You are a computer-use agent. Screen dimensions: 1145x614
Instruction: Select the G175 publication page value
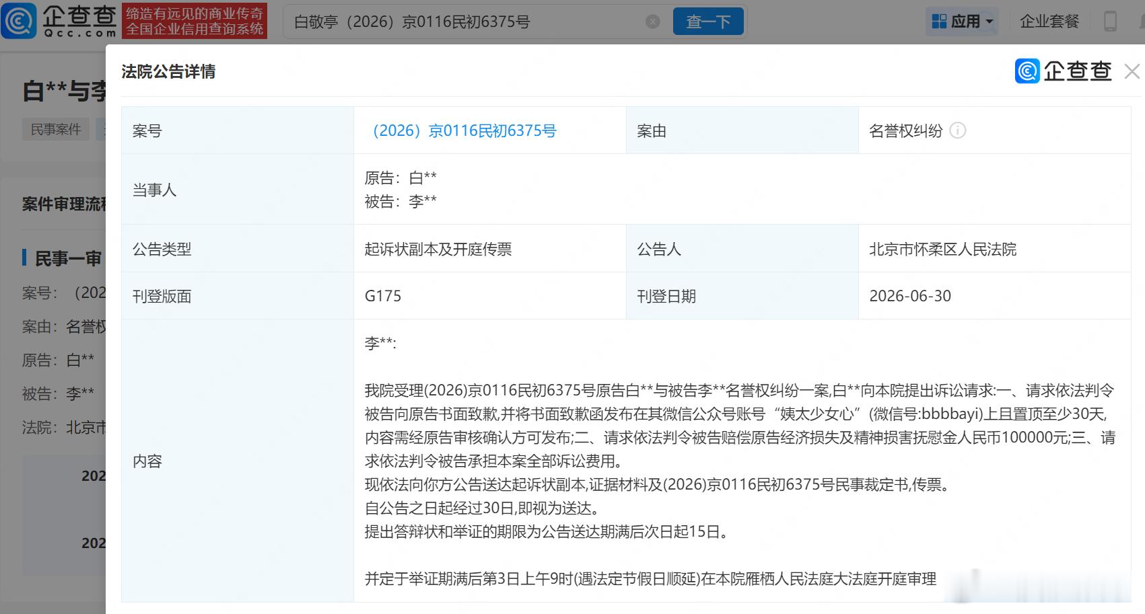click(383, 296)
